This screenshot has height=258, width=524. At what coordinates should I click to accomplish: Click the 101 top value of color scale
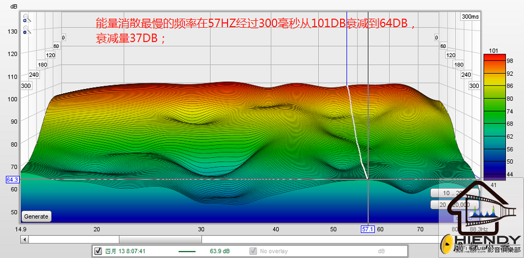pyautogui.click(x=495, y=51)
